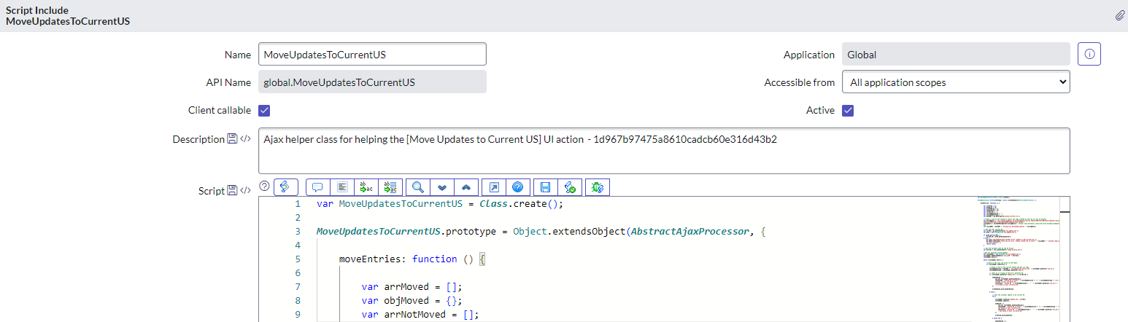
Task: Toggle syntax highlighting editor icon
Action: tap(286, 187)
